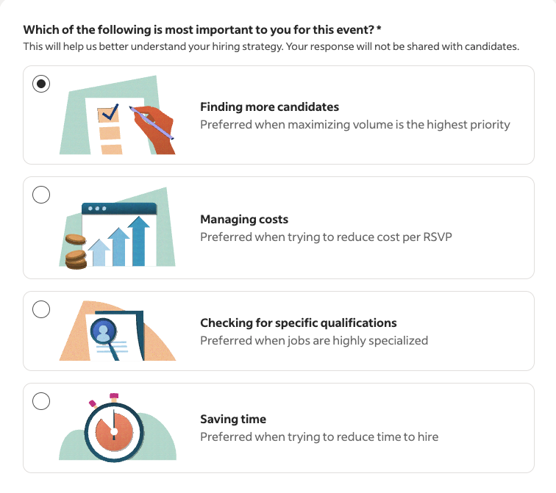Choose the Saving time radio button

41,401
